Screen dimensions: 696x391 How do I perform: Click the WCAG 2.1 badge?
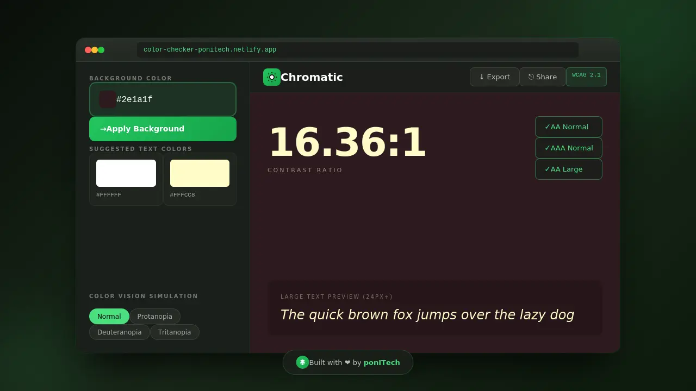(x=586, y=77)
